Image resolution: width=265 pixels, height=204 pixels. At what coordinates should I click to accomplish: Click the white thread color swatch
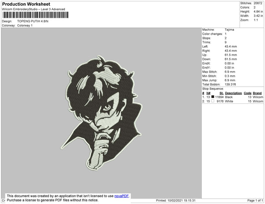pyautogui.click(x=213, y=101)
